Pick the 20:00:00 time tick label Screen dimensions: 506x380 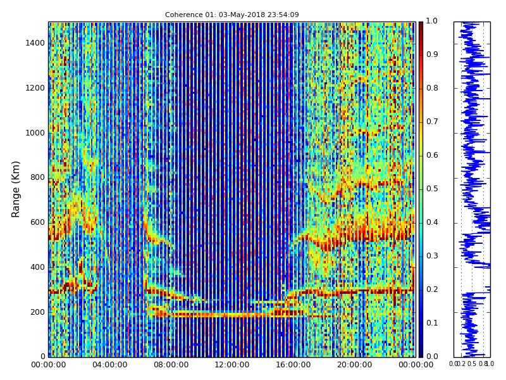point(354,365)
